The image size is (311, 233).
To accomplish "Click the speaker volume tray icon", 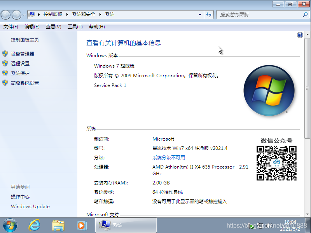I will tap(269, 226).
